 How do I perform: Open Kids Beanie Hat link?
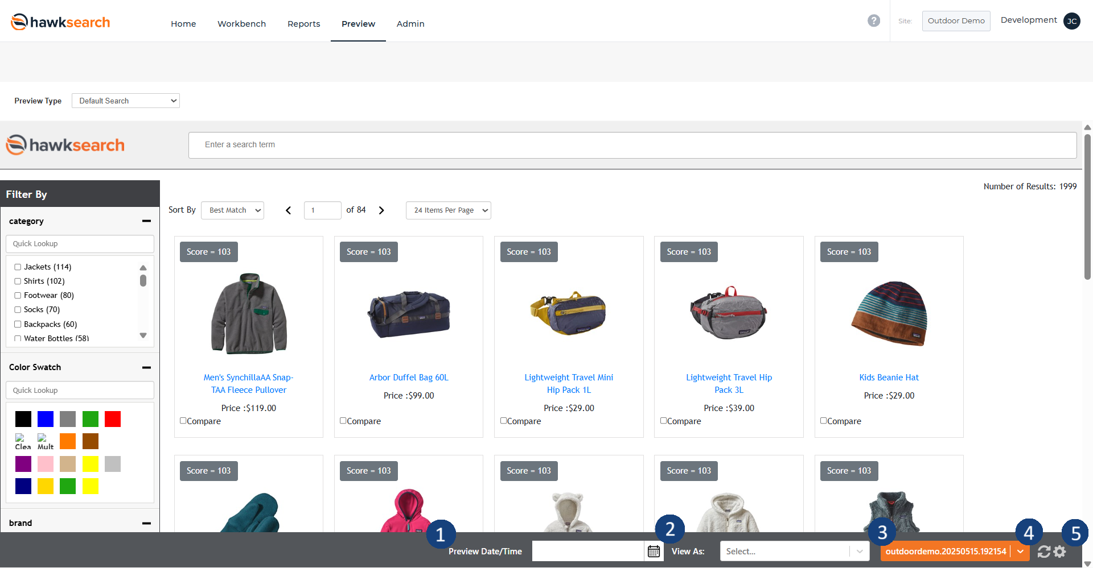click(889, 378)
